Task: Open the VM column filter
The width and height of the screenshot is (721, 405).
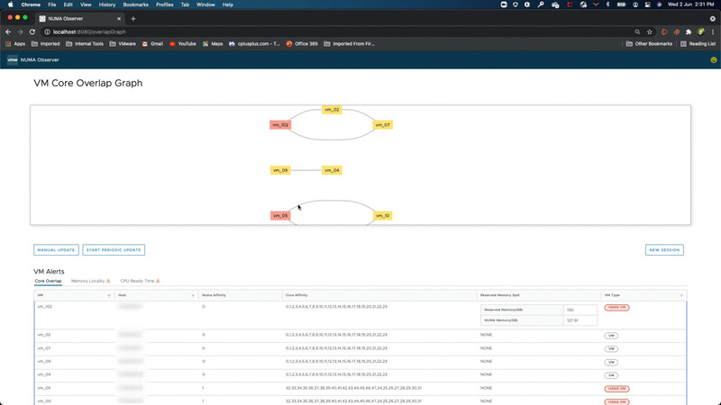Action: click(x=109, y=295)
